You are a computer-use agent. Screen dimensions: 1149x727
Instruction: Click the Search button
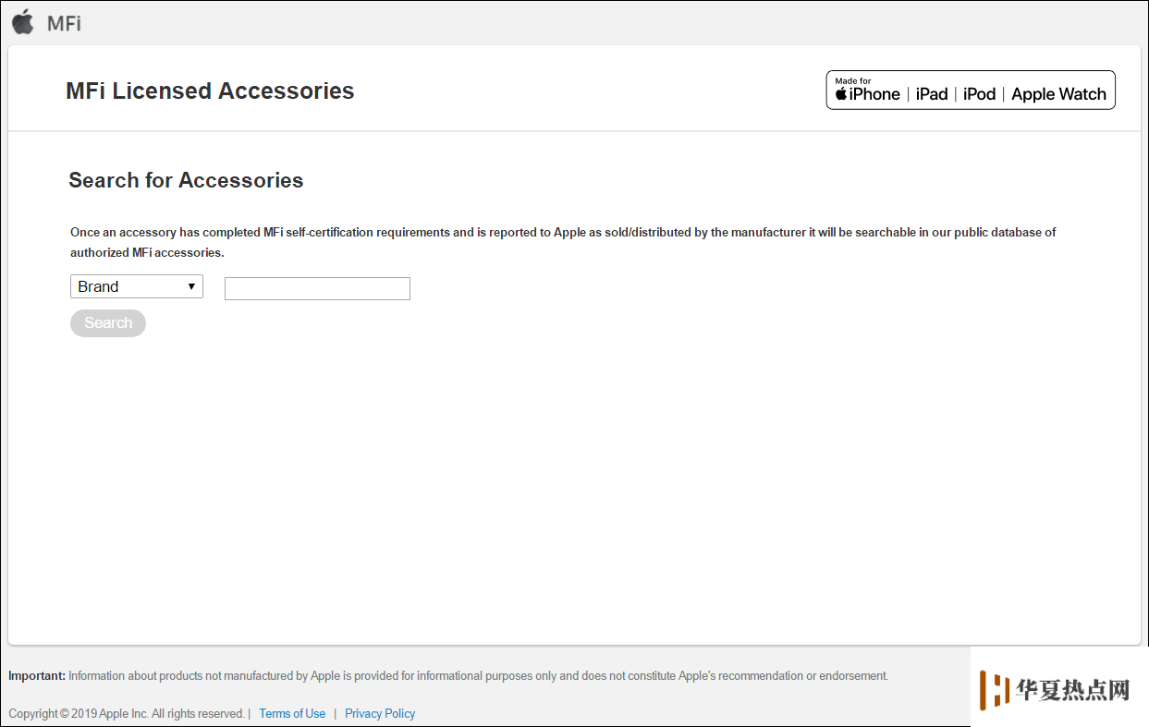pos(108,323)
